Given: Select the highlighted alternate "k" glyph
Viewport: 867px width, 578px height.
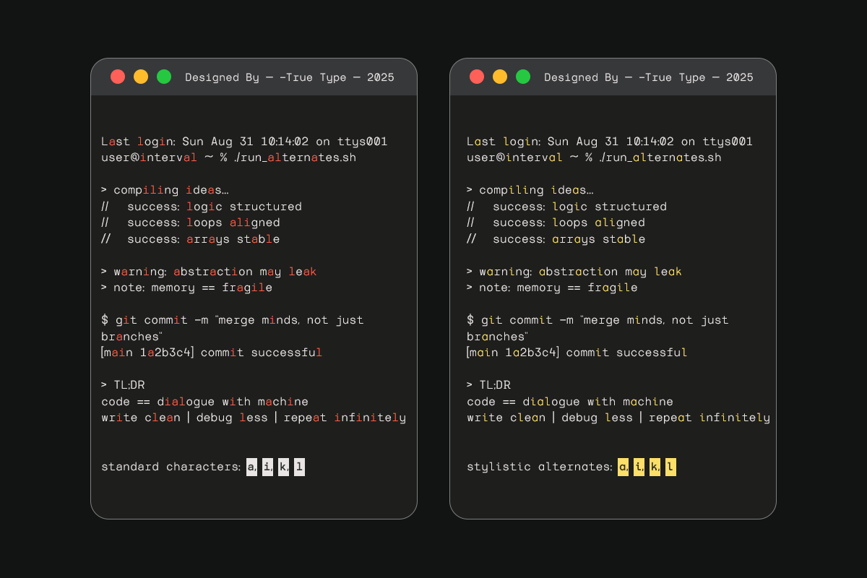Looking at the screenshot, I should coord(655,467).
